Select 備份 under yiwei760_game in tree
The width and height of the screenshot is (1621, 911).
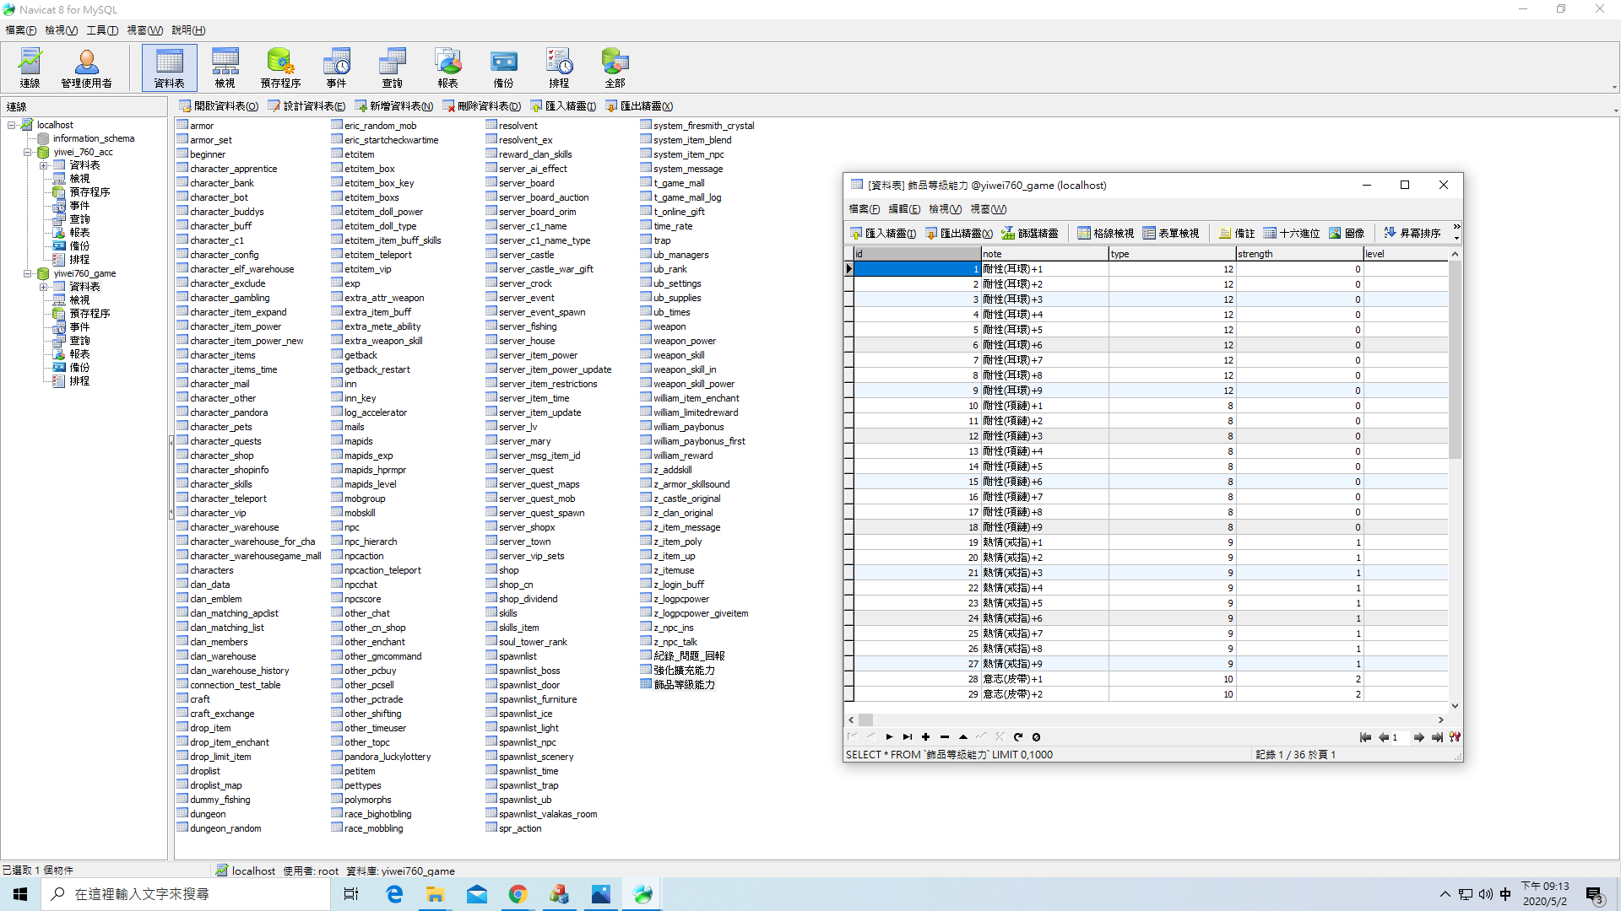tap(79, 368)
